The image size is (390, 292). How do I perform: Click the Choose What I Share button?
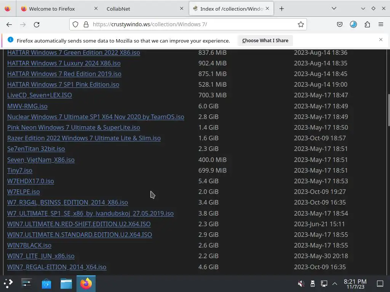pyautogui.click(x=265, y=40)
